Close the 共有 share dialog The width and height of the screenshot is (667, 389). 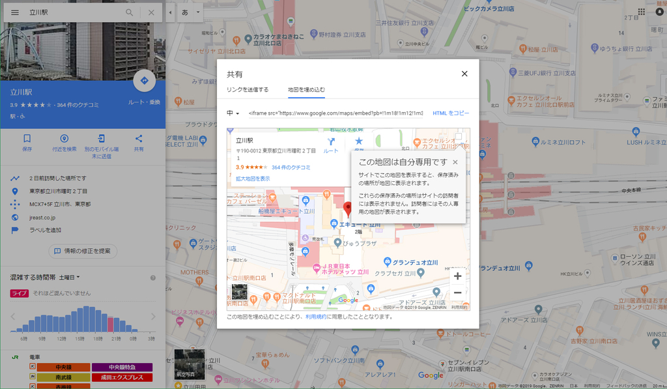click(464, 74)
